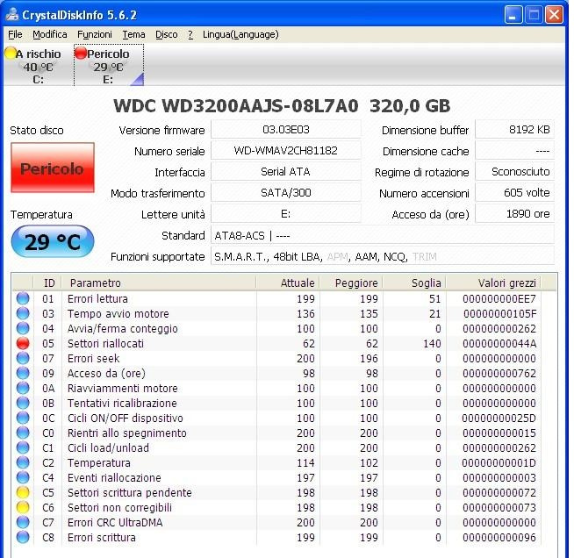Select the E: disk Pericolo tab
The image size is (574, 558).
(109, 66)
